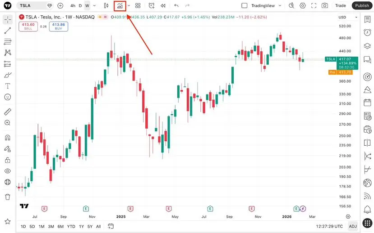Screen dimensions: 374x233
Task: Open chart settings hexagon icon
Action: 303,5
